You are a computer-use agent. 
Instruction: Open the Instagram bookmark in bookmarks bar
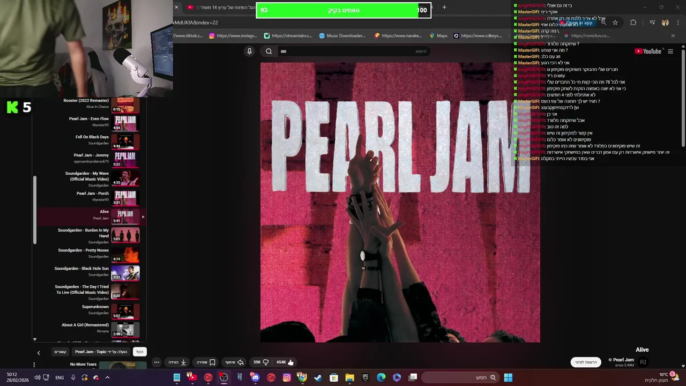click(233, 36)
